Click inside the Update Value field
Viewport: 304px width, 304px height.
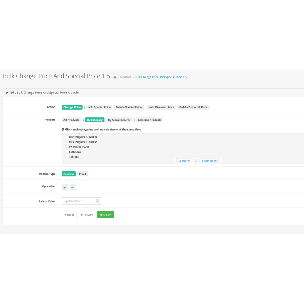[x=78, y=201]
